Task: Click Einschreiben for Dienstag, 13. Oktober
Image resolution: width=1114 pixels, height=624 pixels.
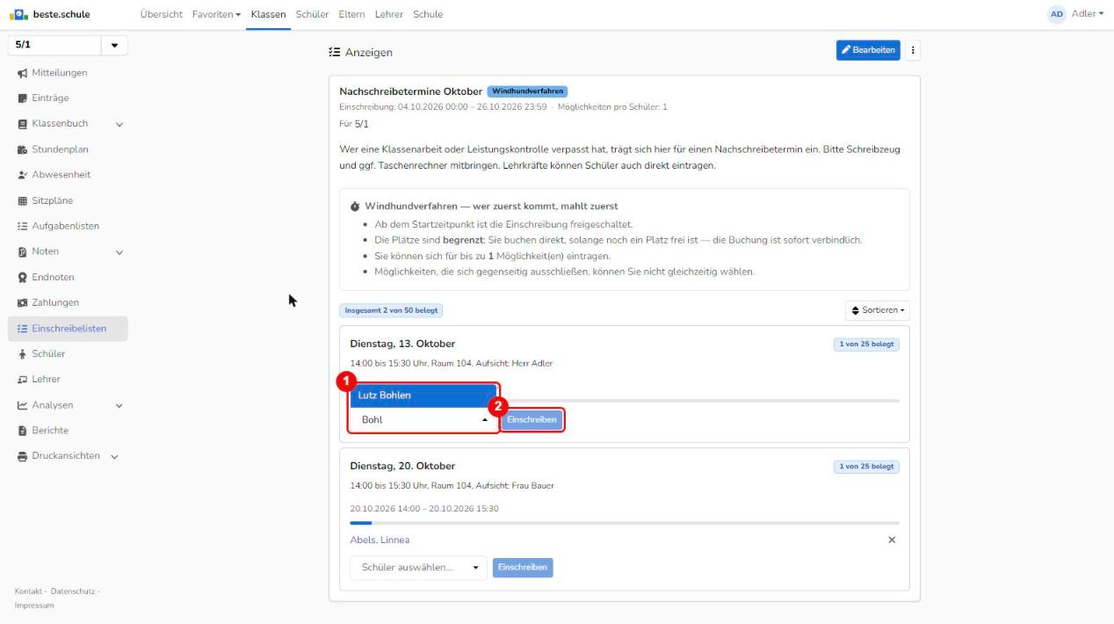Action: (x=532, y=420)
